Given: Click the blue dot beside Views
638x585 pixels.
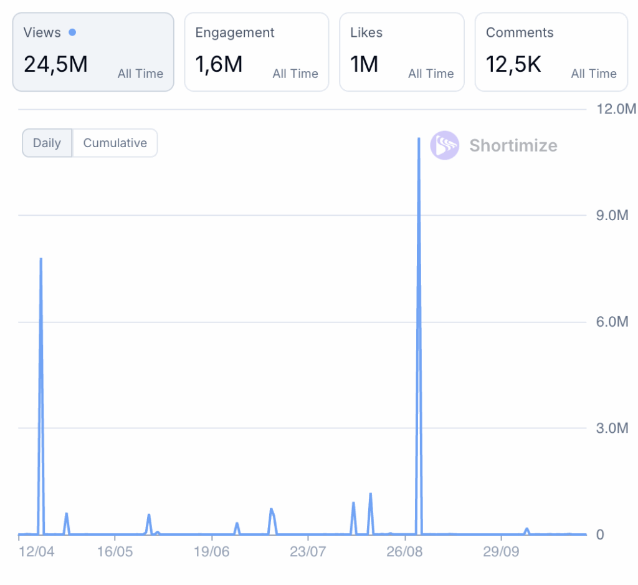Looking at the screenshot, I should pyautogui.click(x=72, y=32).
